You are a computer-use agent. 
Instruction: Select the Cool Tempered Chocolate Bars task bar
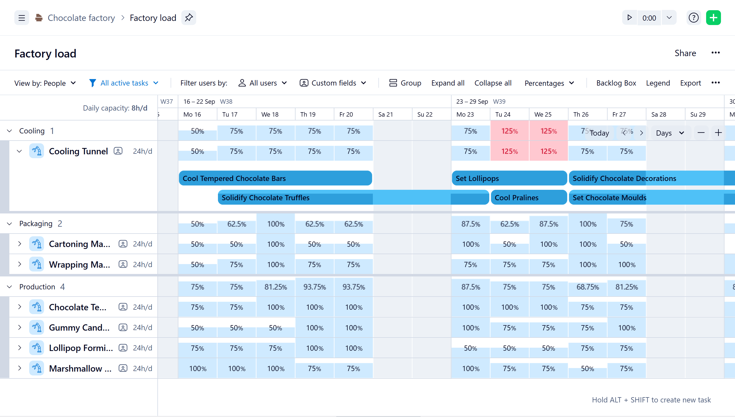[275, 178]
